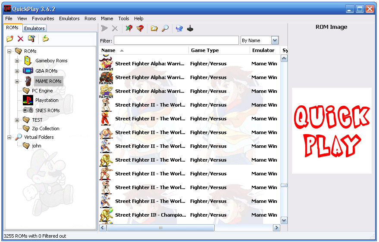This screenshot has height=242, width=379.
Task: Click the Filter text input field
Action: [x=176, y=40]
